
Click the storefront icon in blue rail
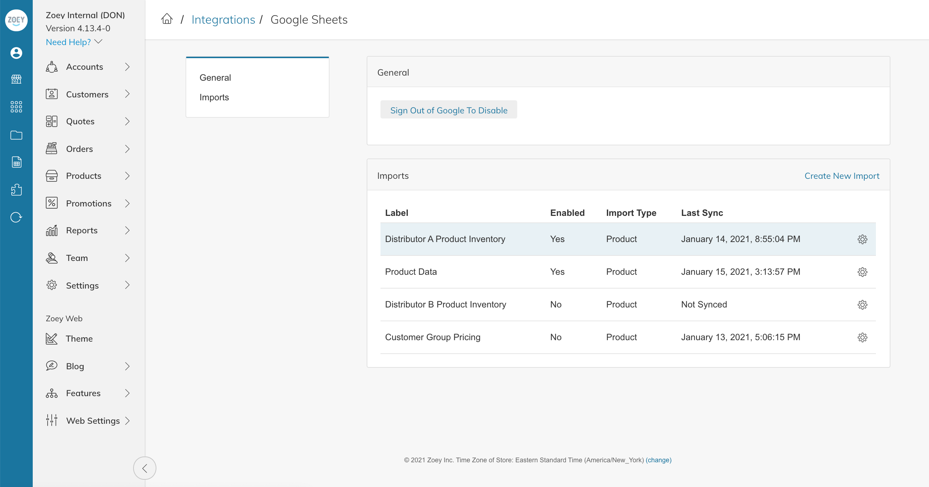[x=16, y=79]
